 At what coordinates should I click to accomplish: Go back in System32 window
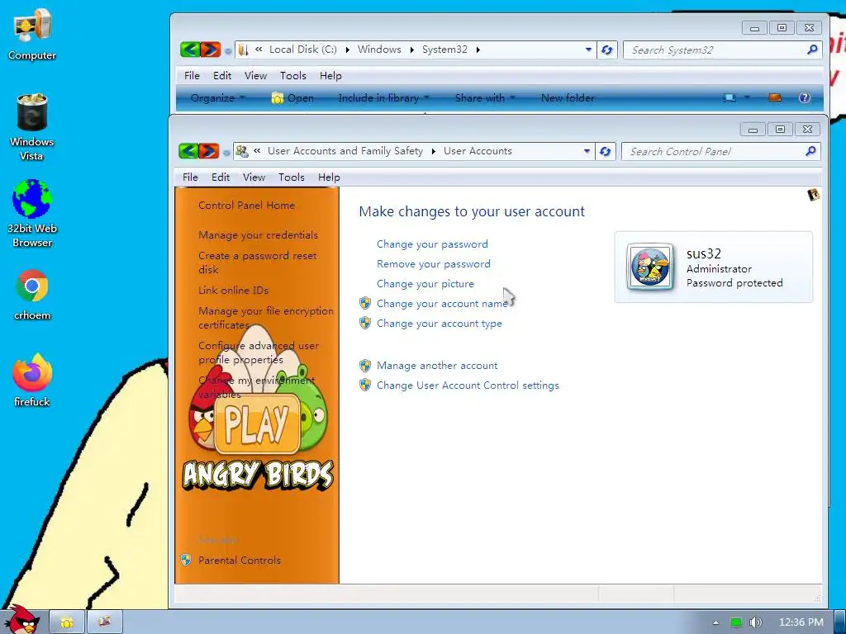tap(190, 50)
